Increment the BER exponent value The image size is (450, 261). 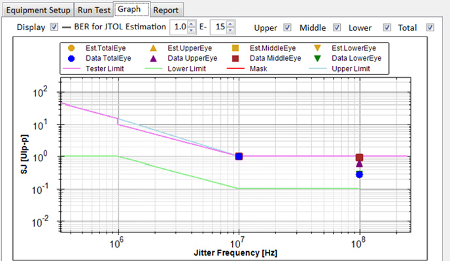pos(230,24)
